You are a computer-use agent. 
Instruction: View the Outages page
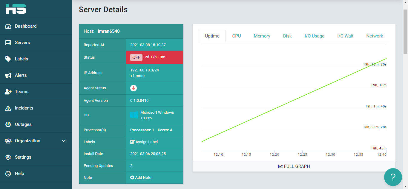pos(36,124)
